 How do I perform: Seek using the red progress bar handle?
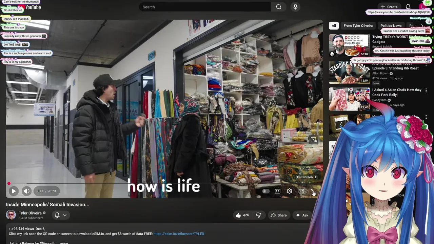point(9,183)
